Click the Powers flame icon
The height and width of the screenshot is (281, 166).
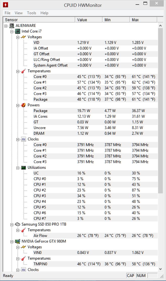(x=24, y=105)
